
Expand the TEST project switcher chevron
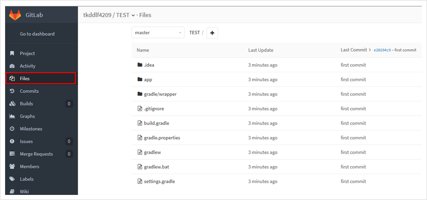133,16
